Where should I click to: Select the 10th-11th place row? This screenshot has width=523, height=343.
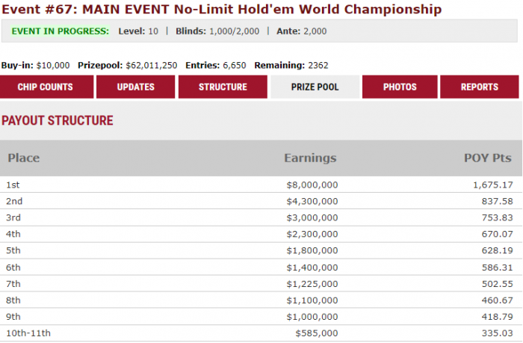click(261, 333)
